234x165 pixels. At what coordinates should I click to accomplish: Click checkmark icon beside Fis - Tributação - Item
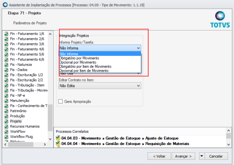6,85
